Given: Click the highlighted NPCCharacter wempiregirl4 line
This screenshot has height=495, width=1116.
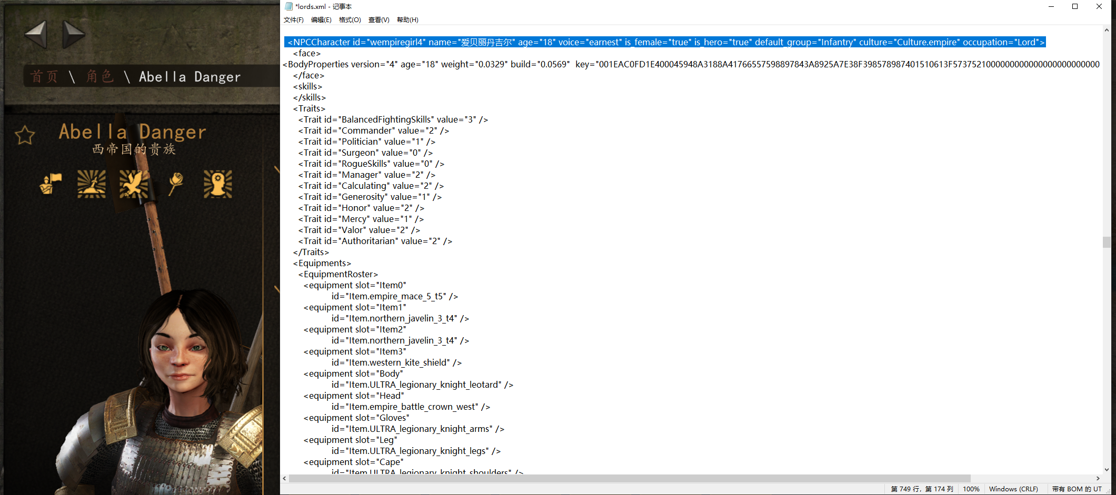Looking at the screenshot, I should point(665,42).
